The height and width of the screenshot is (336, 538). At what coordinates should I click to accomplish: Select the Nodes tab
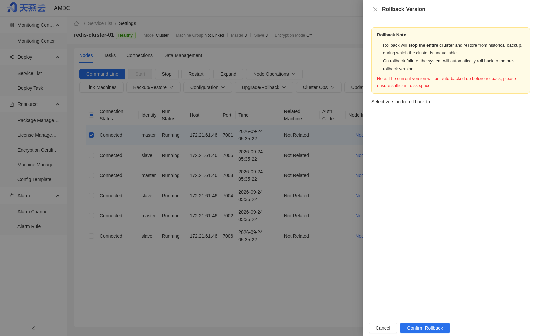[86, 55]
